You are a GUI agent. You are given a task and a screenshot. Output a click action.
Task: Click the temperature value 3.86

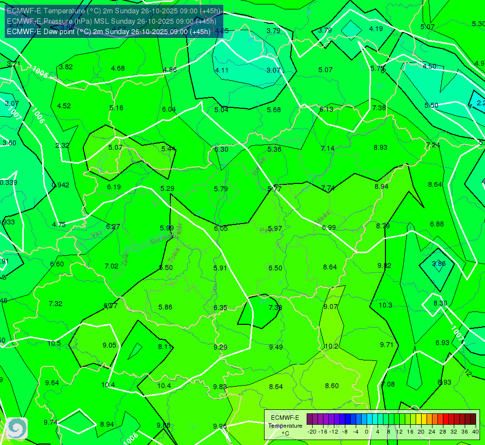[438, 264]
